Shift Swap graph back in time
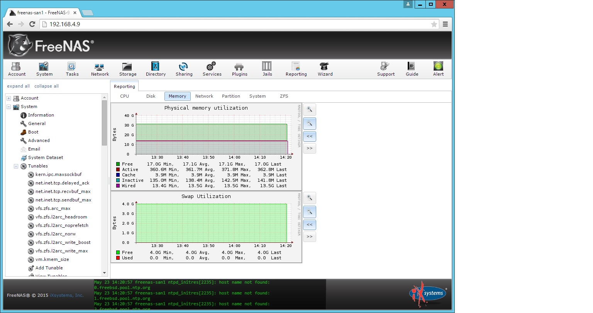The width and height of the screenshot is (593, 313). [310, 225]
